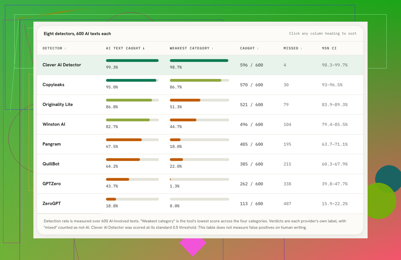Click the 'Eight detectors, 600 AI texts each' title
The height and width of the screenshot is (260, 401).
[77, 34]
